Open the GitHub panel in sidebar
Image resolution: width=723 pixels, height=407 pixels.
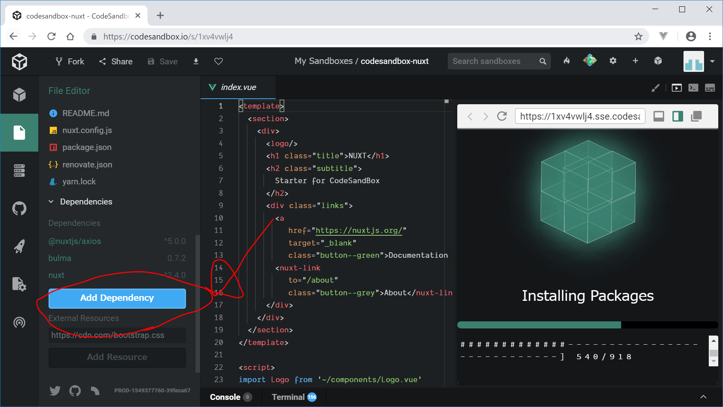tap(19, 208)
